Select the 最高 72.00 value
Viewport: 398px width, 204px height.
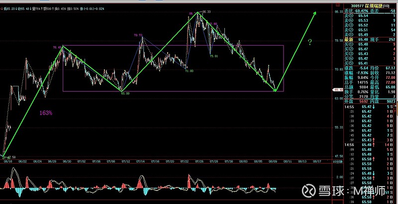[x=392, y=82]
